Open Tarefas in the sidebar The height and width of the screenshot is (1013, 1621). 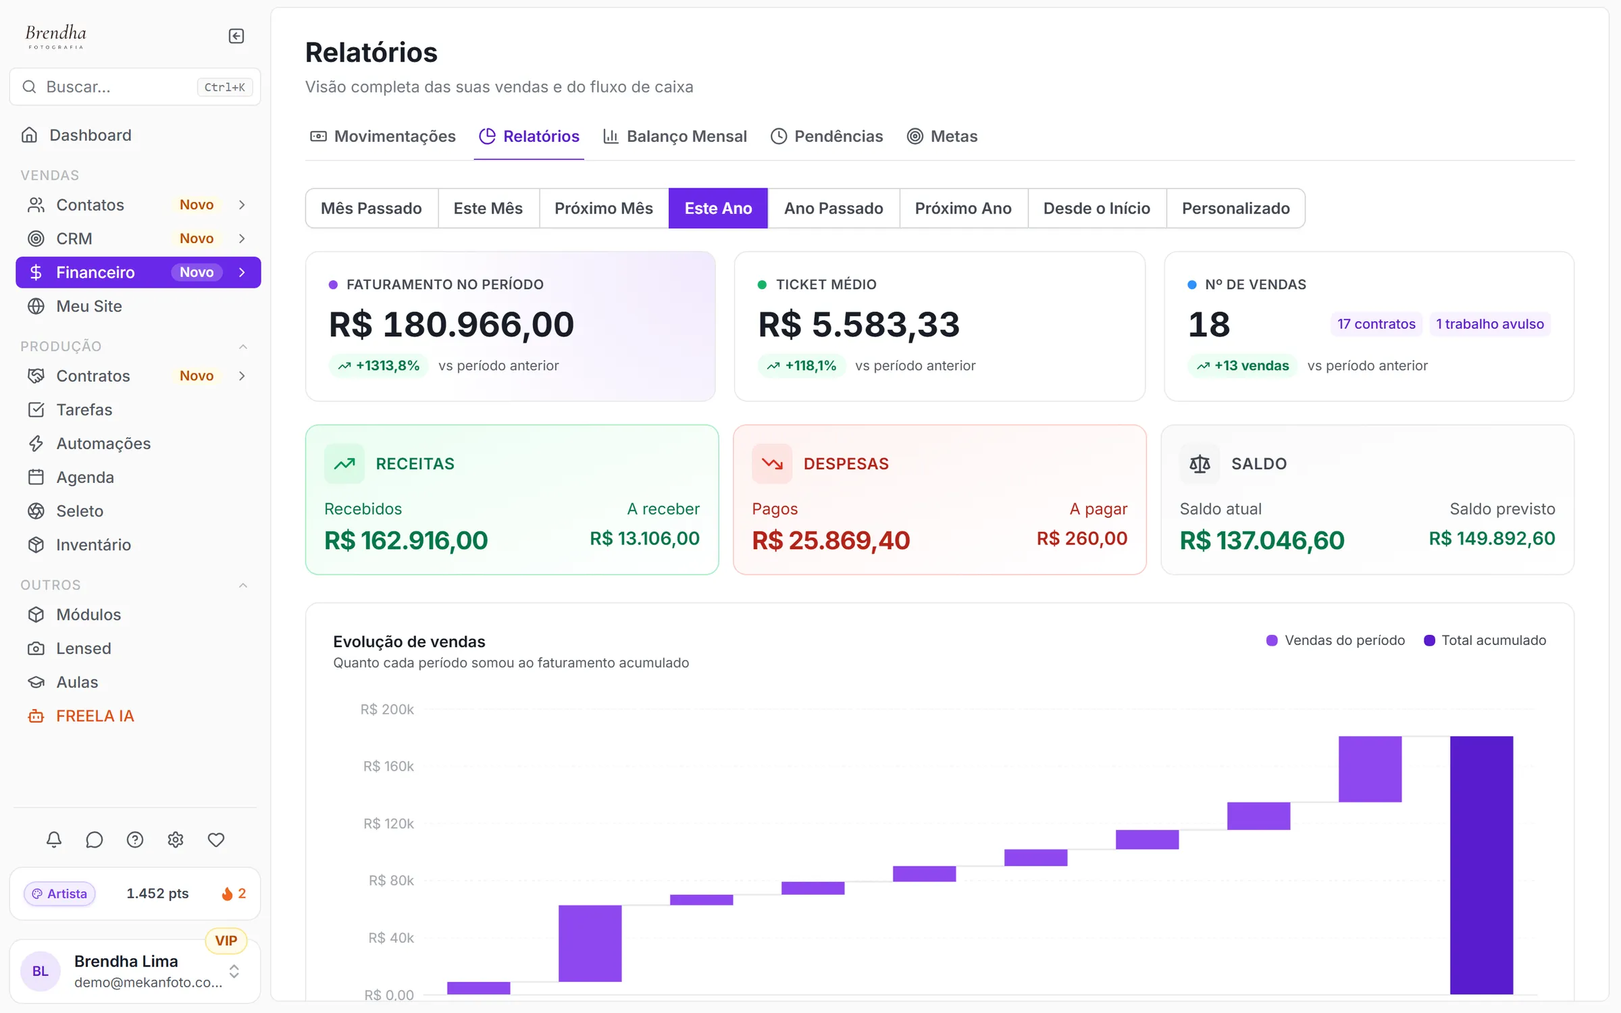click(x=138, y=409)
